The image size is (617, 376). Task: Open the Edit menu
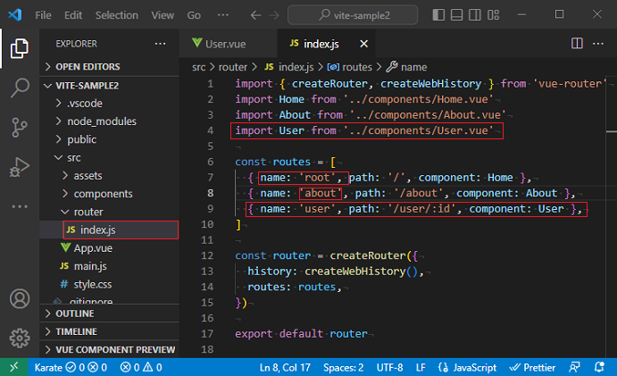point(73,15)
